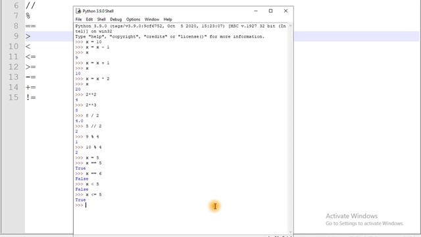Click the shell vertical scrollbar

[x=290, y=128]
